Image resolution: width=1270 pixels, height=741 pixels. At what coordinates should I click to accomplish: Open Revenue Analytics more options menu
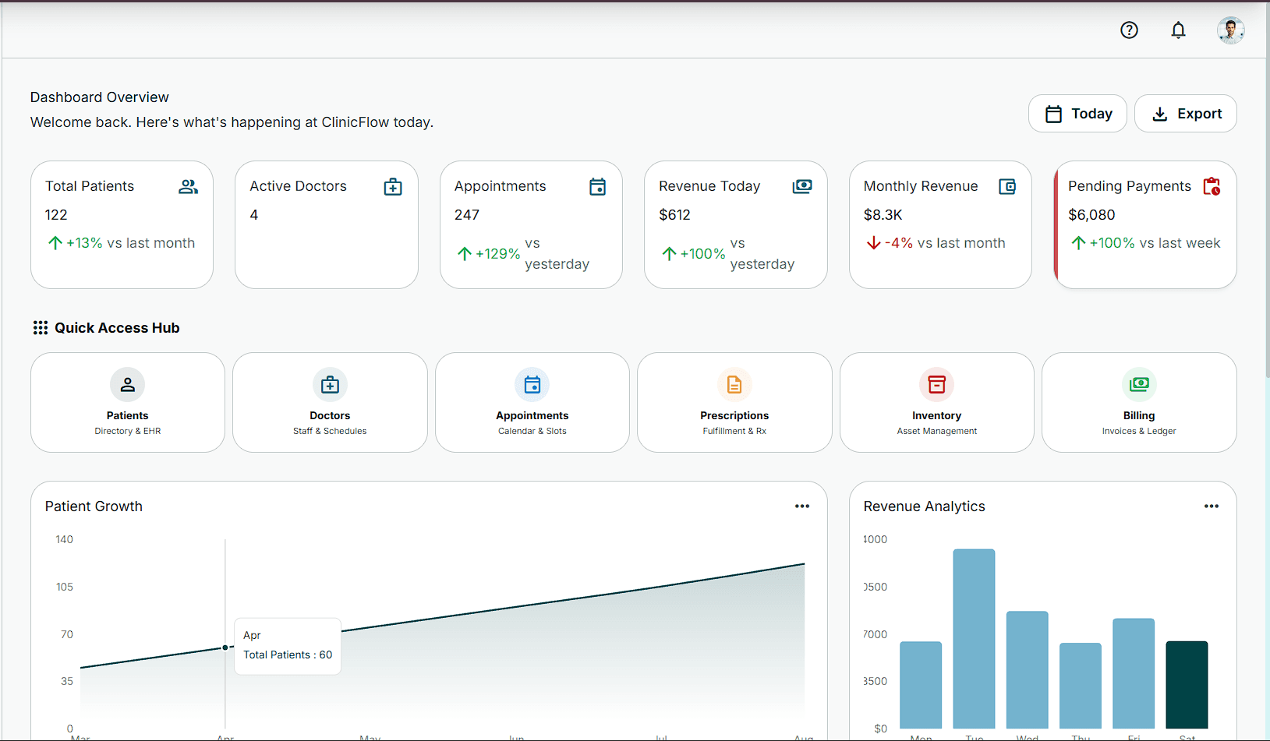1211,506
